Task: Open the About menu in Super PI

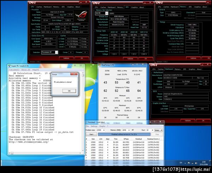Action: click(26, 70)
